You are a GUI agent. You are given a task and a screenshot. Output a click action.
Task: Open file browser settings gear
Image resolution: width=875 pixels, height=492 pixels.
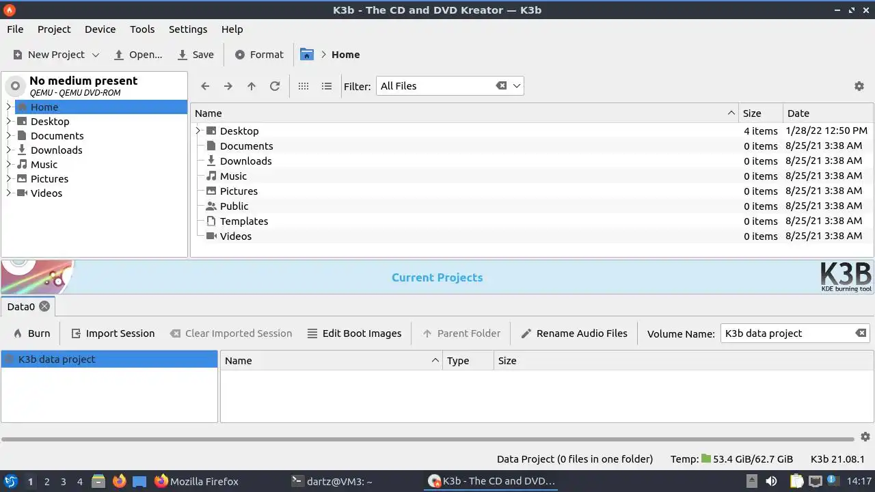tap(859, 86)
